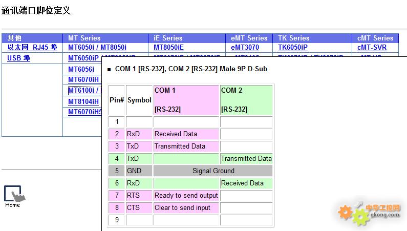407x231 pixels.
Task: Click pin number 9 cell
Action: [117, 220]
